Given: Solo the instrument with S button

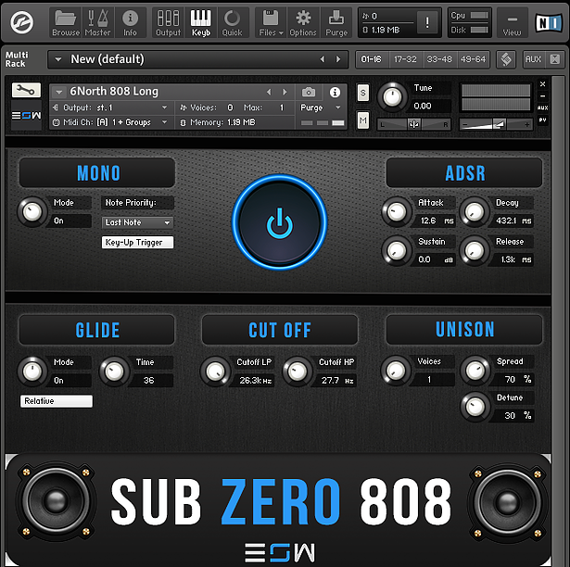Looking at the screenshot, I should pyautogui.click(x=362, y=93).
